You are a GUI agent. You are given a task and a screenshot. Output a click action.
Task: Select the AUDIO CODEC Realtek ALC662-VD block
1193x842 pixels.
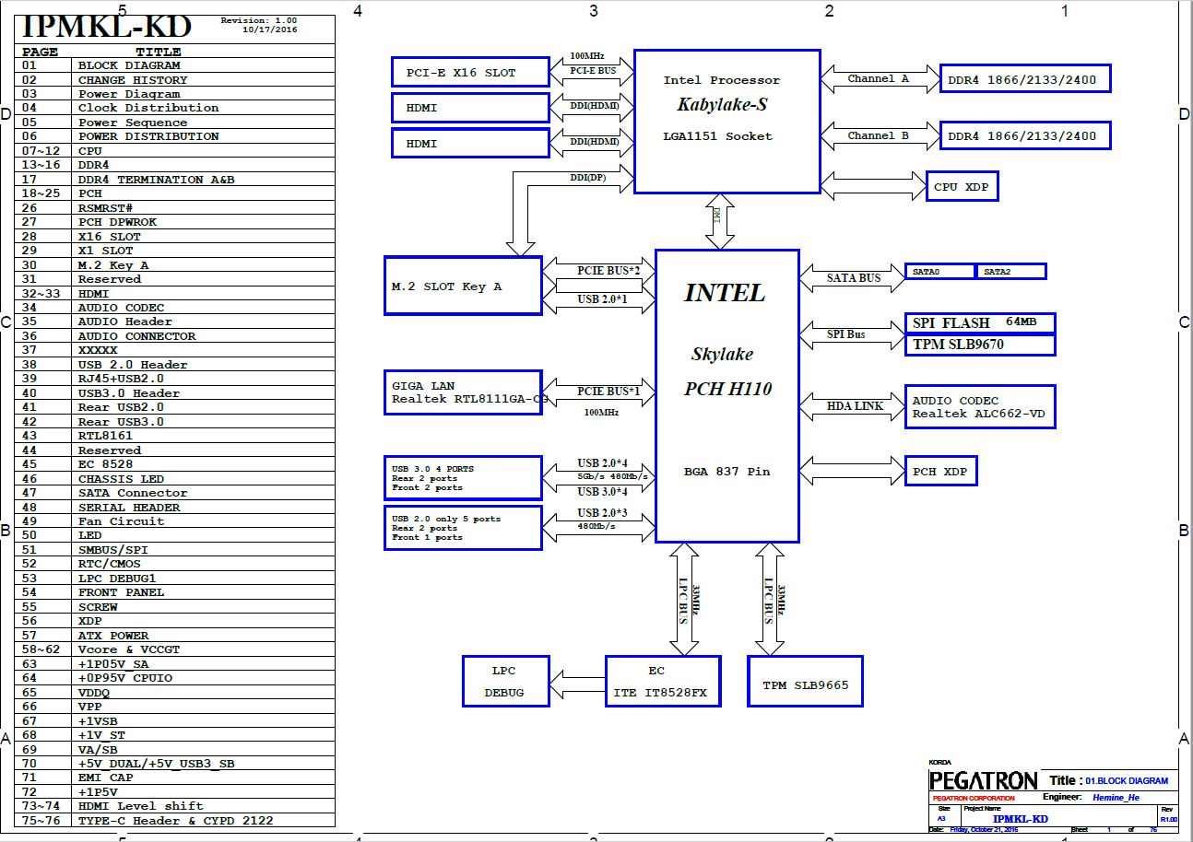pos(980,407)
